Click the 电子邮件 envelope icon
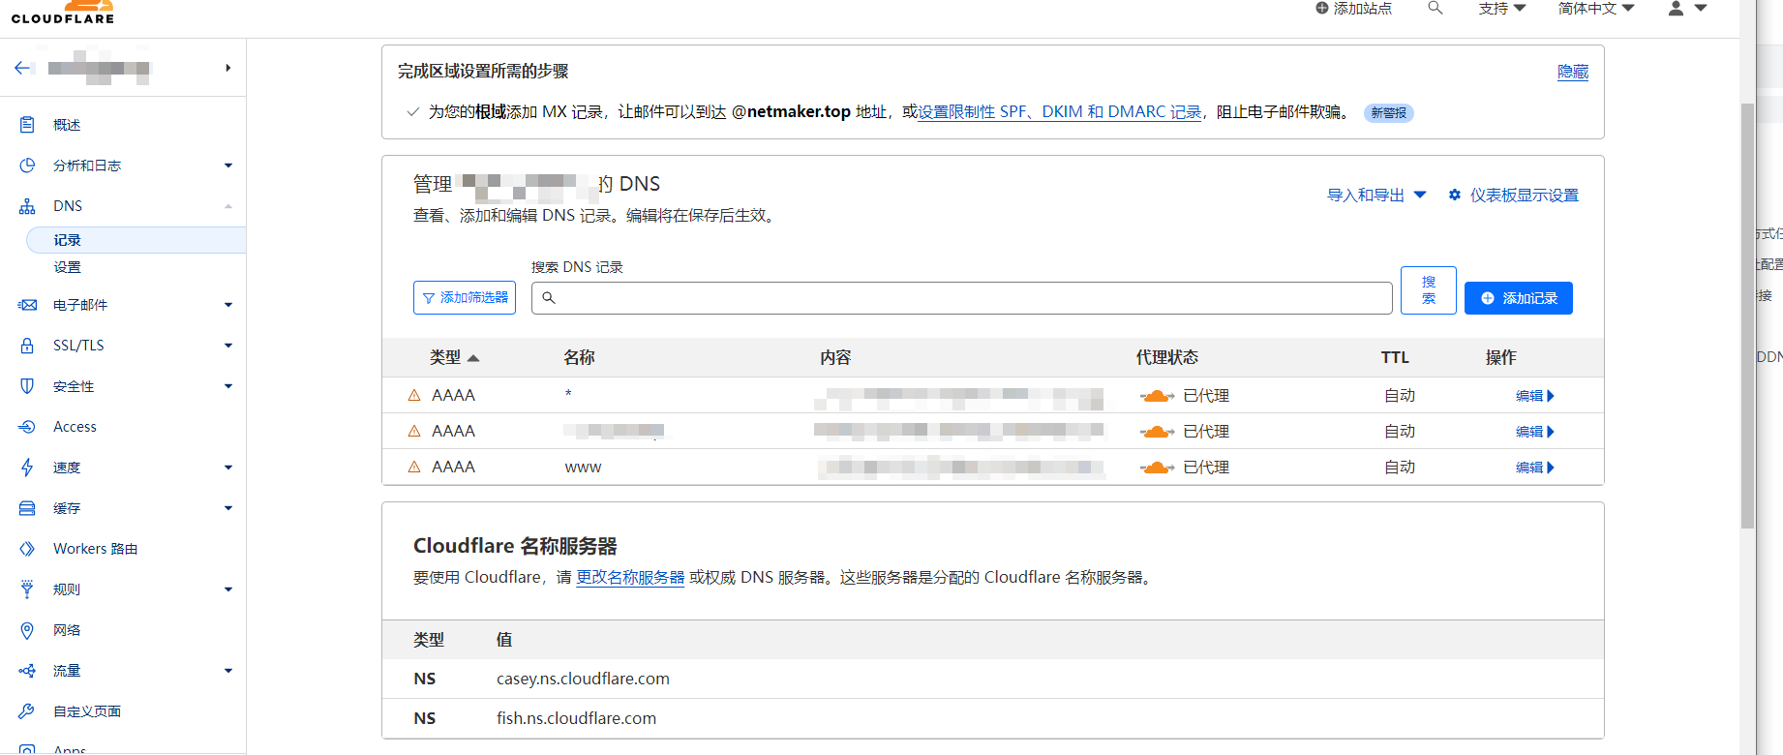This screenshot has height=755, width=1783. 27,305
